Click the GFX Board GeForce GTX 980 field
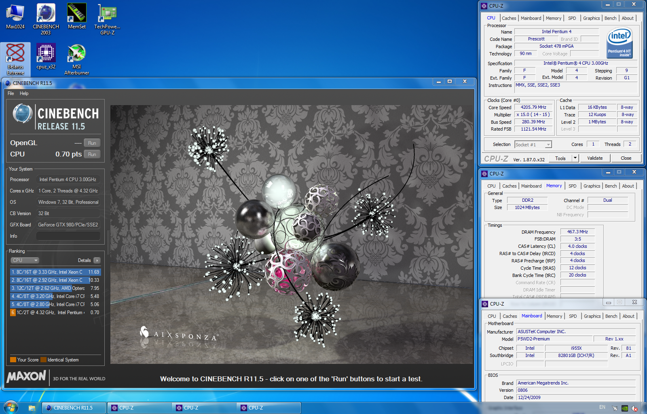647x414 pixels. 68,225
